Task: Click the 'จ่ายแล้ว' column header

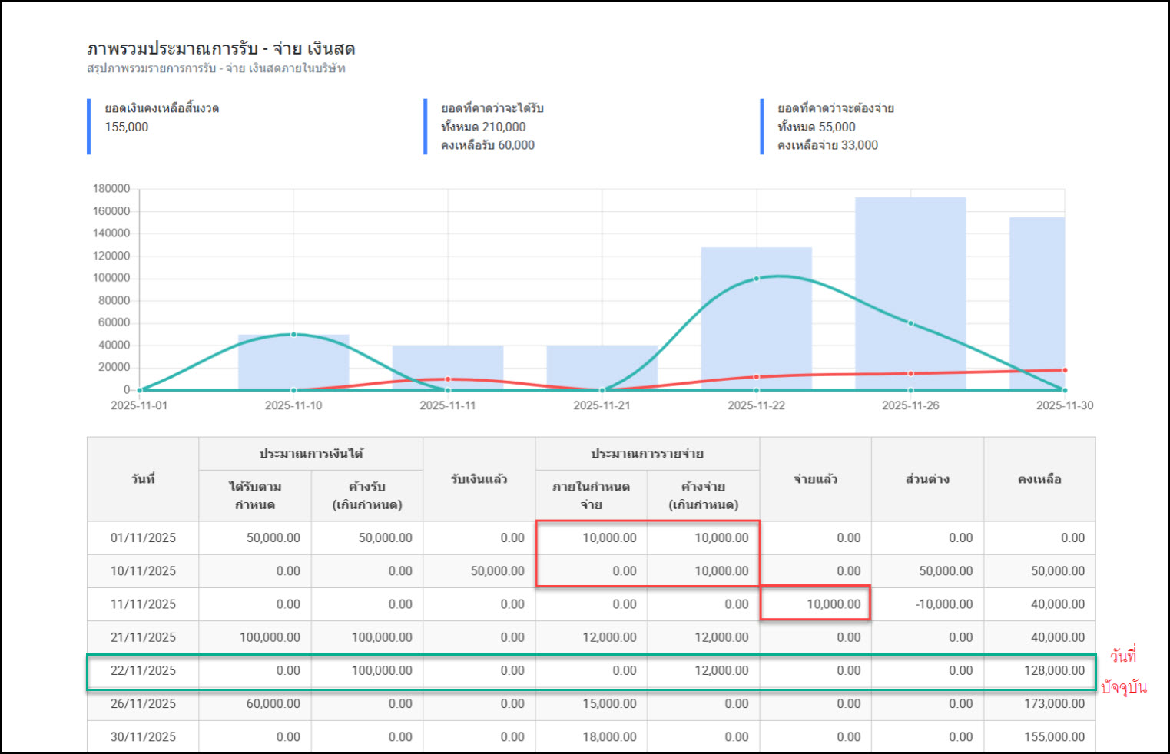Action: pyautogui.click(x=815, y=479)
